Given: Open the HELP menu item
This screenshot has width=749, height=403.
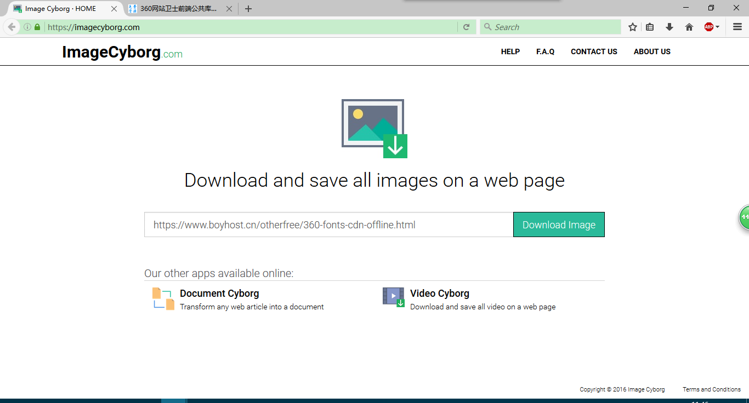Looking at the screenshot, I should point(510,51).
